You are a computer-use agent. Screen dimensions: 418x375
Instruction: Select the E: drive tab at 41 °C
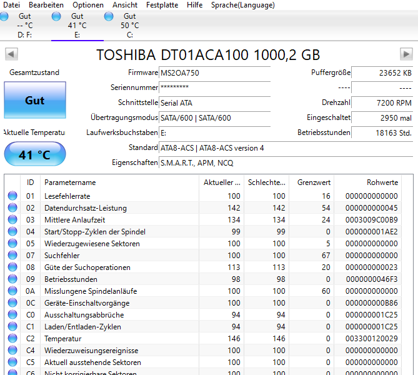coord(77,26)
